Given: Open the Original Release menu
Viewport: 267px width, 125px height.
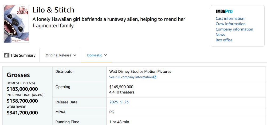Looking at the screenshot, I should click(x=61, y=55).
